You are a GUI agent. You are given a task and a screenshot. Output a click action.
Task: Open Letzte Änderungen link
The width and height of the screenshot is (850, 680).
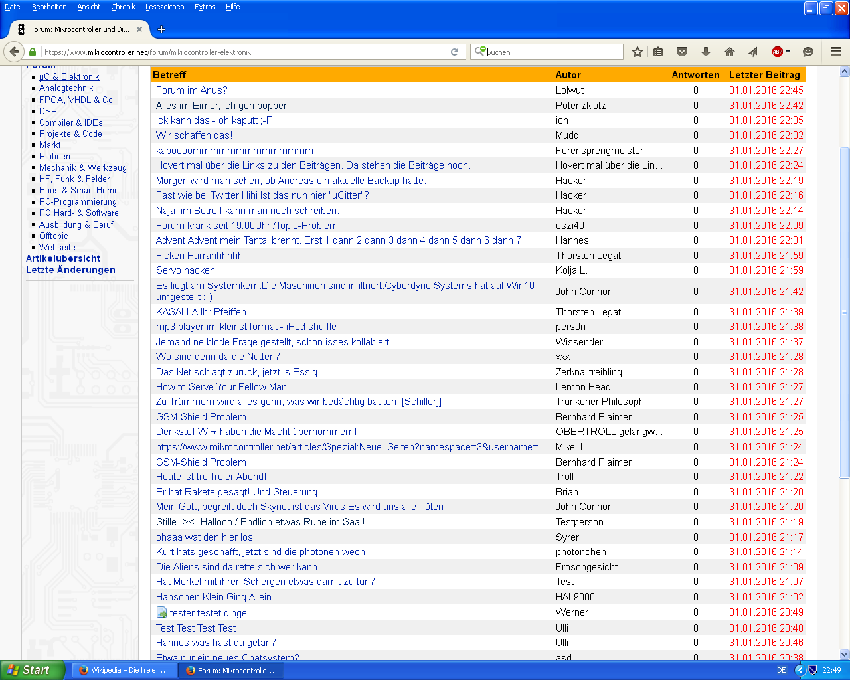tap(70, 270)
